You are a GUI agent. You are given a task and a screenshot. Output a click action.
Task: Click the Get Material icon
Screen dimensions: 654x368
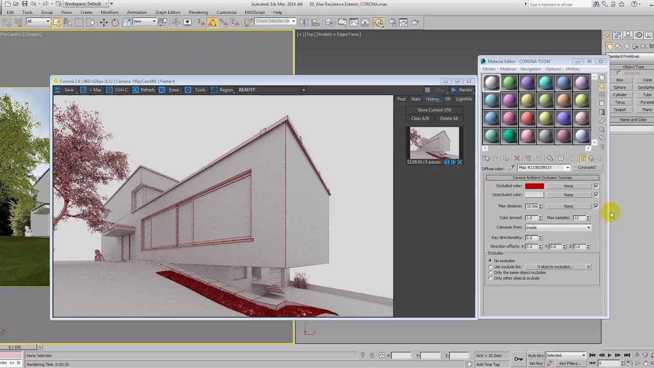[x=487, y=158]
